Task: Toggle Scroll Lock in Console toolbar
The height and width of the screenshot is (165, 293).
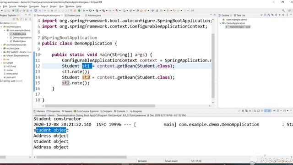Action: 258,111
